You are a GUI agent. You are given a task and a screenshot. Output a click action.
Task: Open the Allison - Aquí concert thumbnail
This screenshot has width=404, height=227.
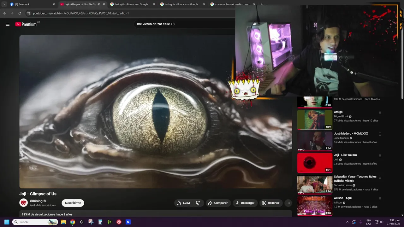[315, 206]
